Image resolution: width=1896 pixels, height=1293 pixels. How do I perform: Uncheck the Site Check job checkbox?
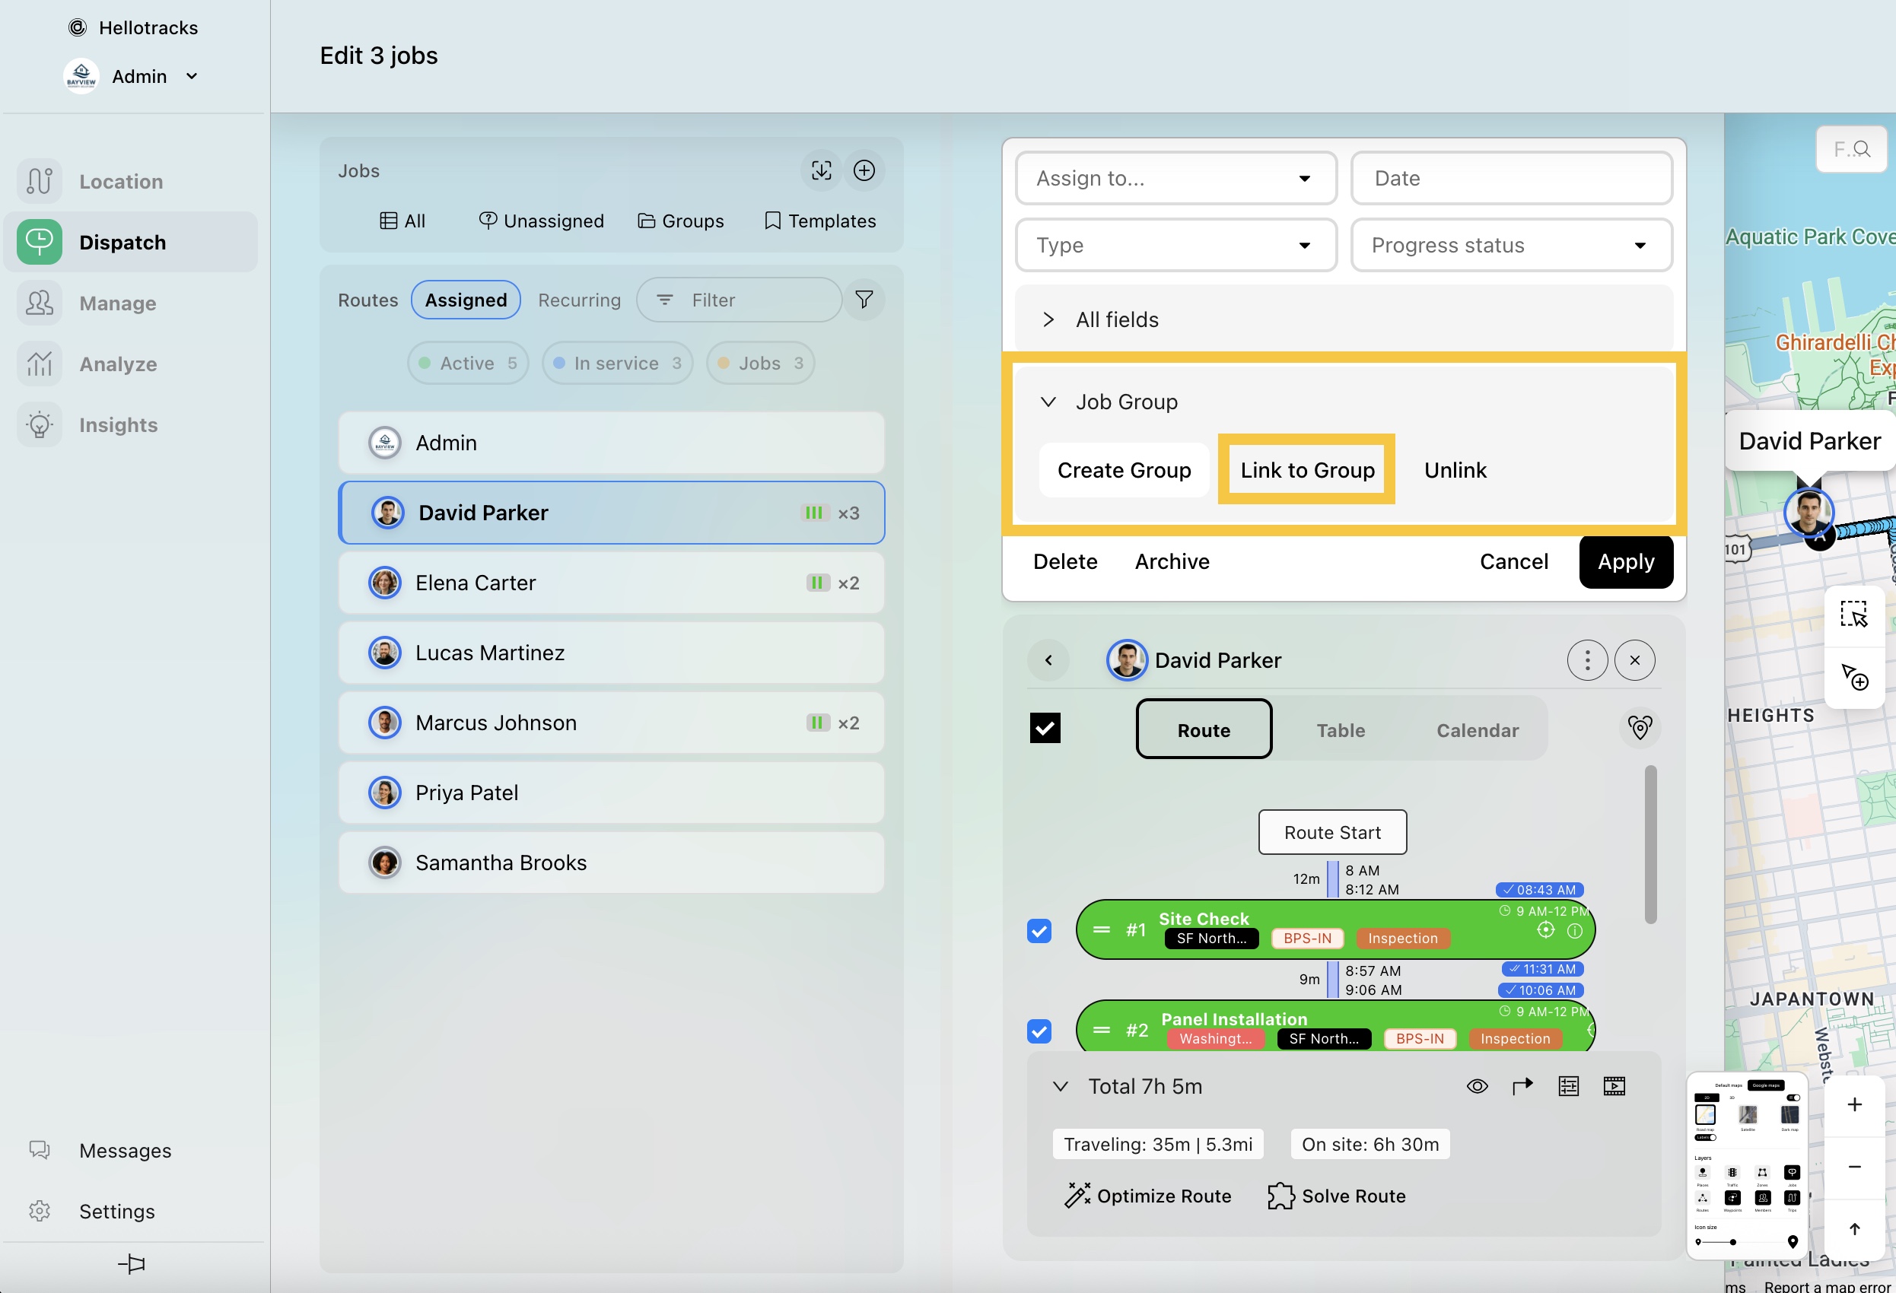point(1039,930)
